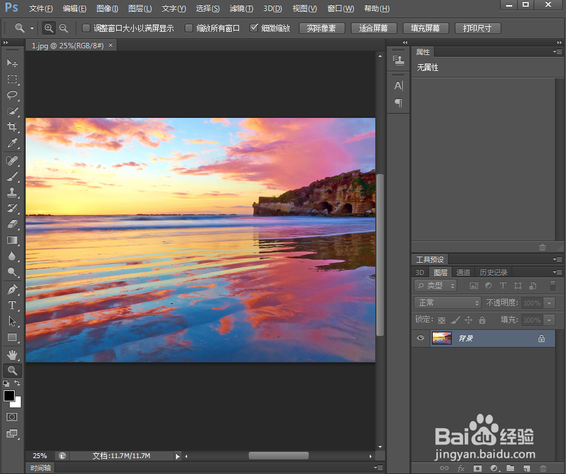
Task: Click the Zoom In mode icon
Action: pyautogui.click(x=49, y=28)
